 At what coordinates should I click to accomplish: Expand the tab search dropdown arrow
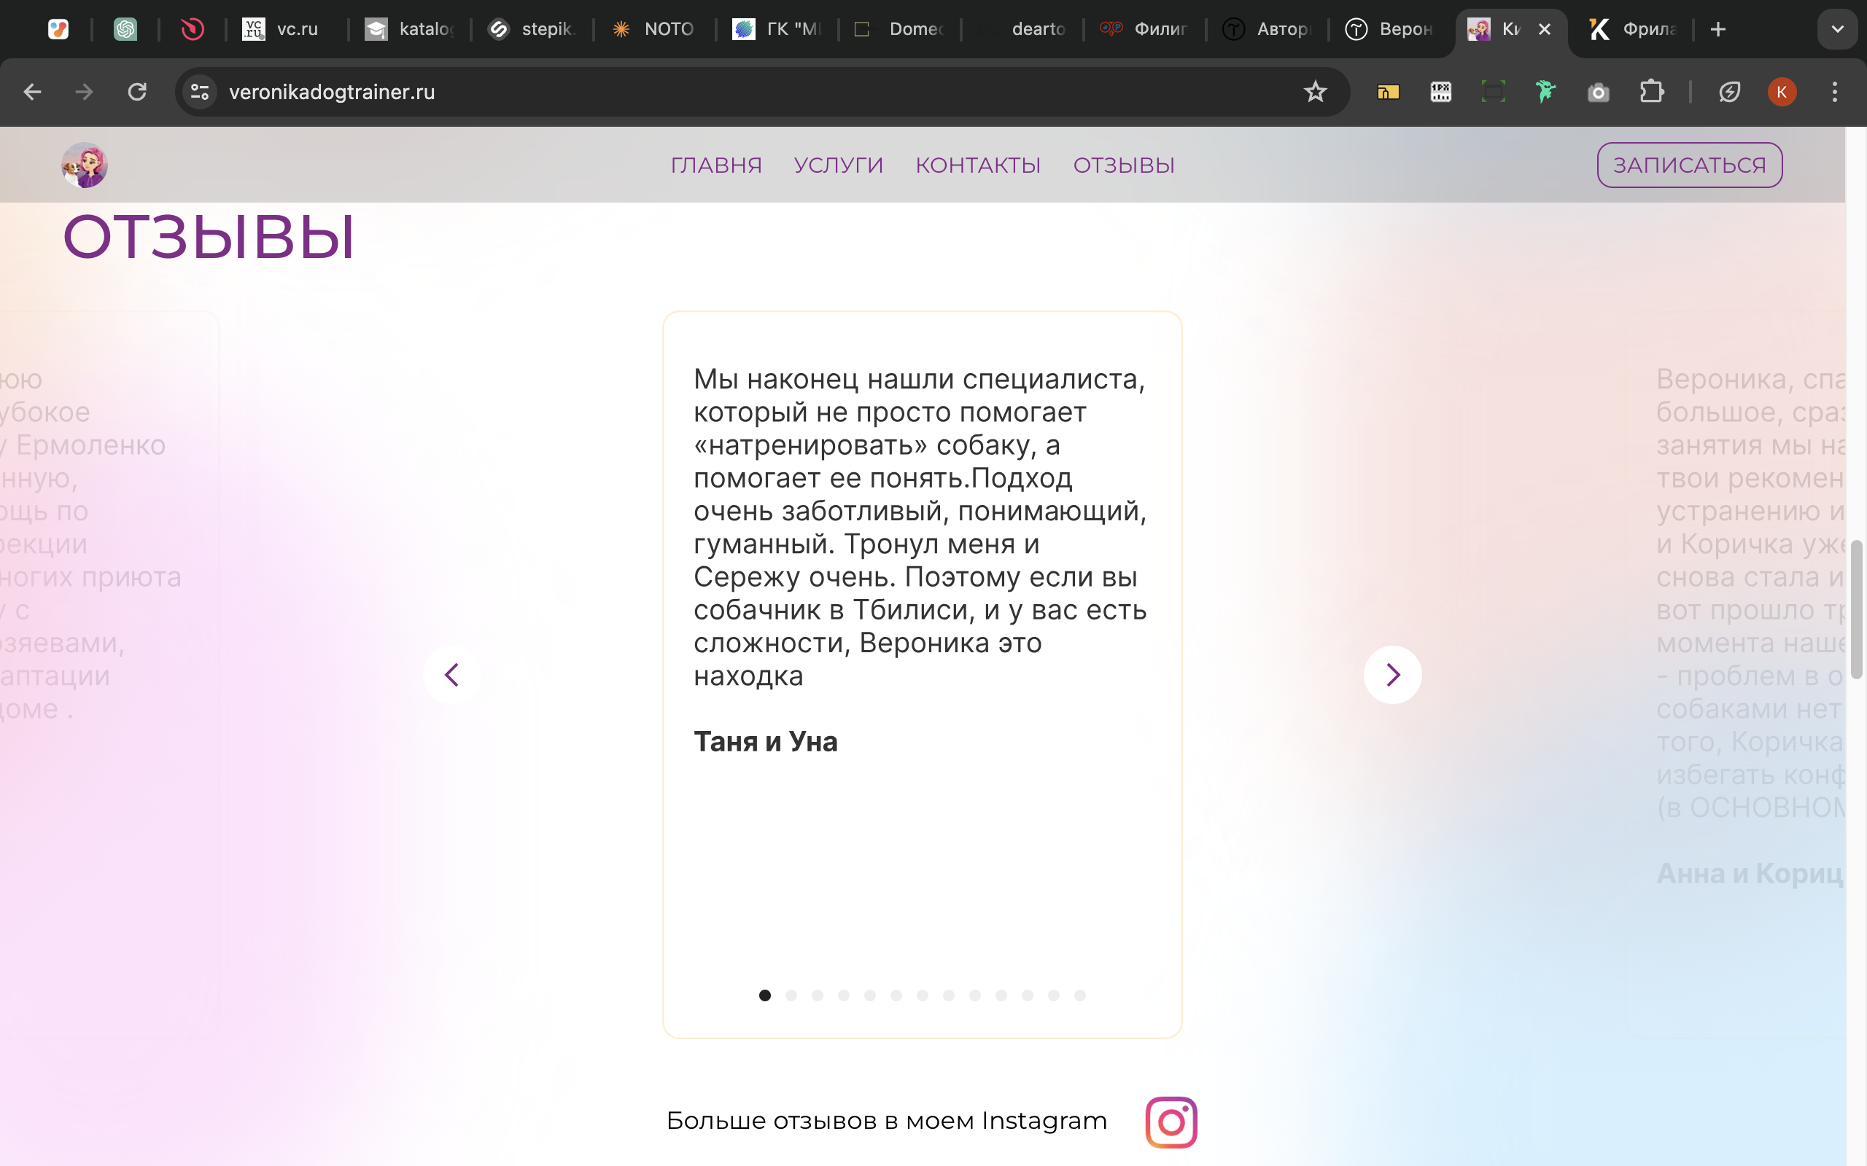[x=1837, y=29]
